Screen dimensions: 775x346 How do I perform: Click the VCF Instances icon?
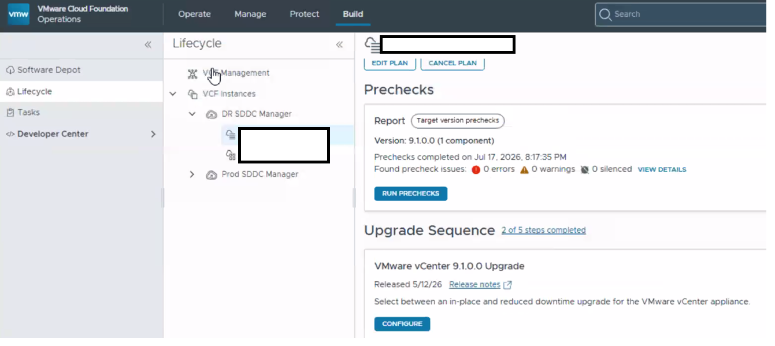[192, 94]
